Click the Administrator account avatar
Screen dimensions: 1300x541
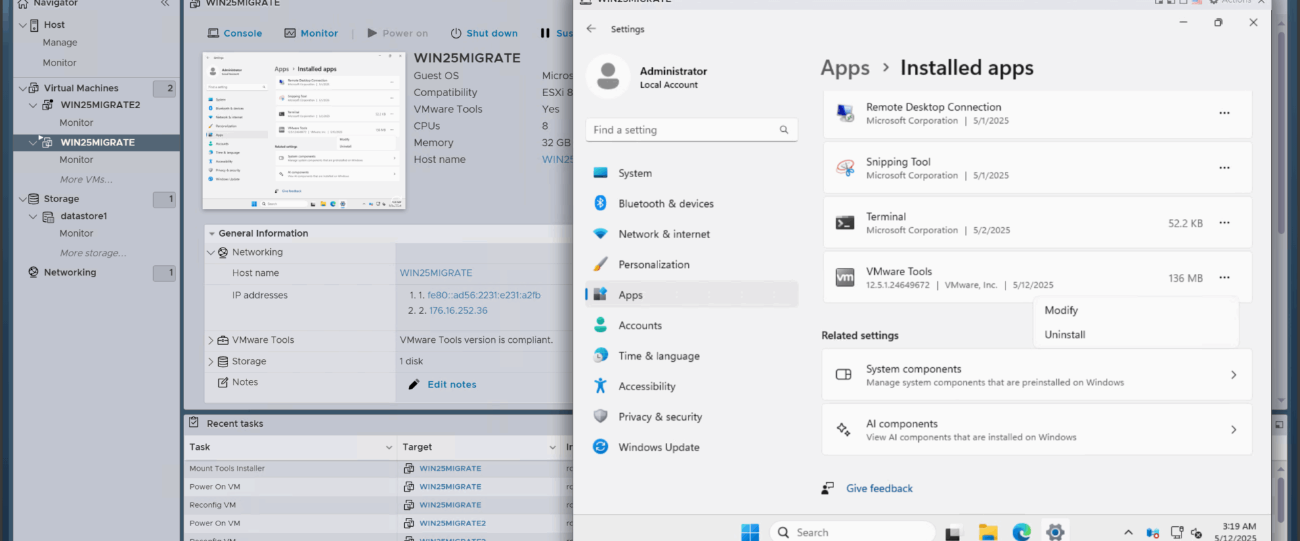(608, 76)
